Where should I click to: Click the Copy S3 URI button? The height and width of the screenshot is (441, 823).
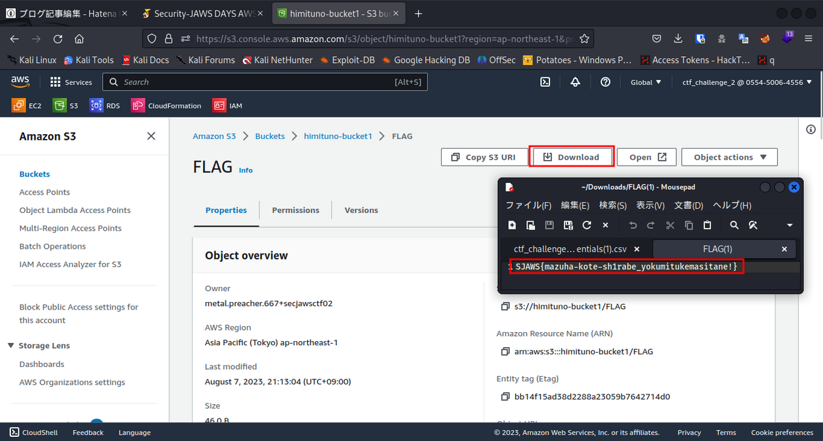point(483,157)
